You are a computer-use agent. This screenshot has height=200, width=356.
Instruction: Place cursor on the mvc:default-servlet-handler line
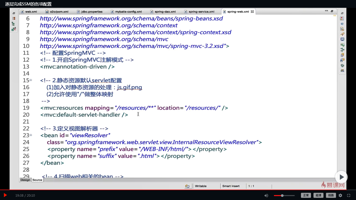[84, 115]
